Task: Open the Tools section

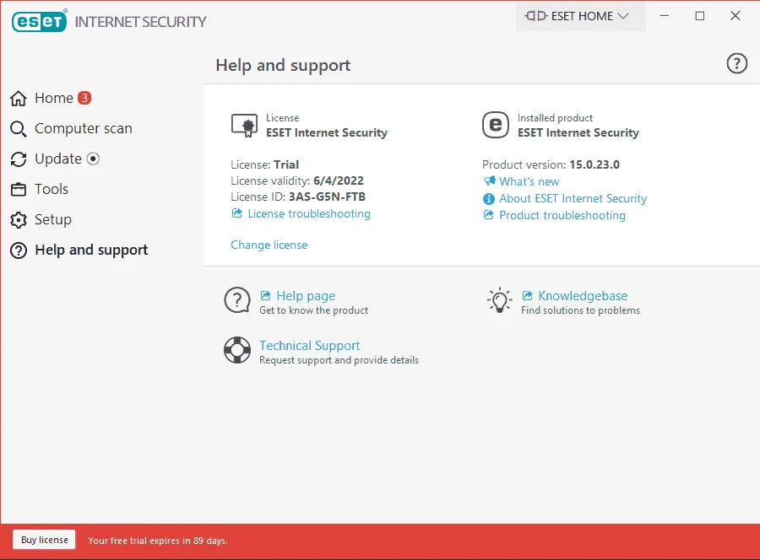Action: [52, 189]
